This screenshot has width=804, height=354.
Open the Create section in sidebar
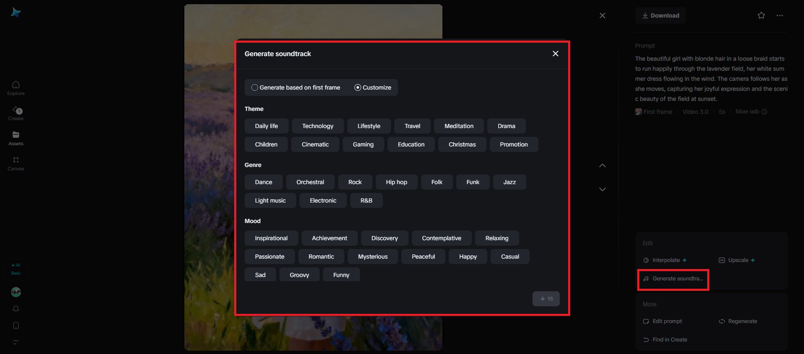(x=16, y=113)
